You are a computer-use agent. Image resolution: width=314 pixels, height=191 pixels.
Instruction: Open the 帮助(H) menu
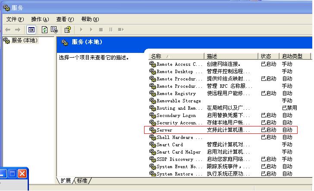(x=90, y=19)
